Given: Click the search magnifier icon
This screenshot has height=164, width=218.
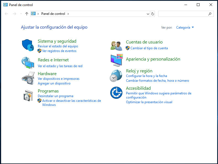Looking at the screenshot, I should coord(210,14).
